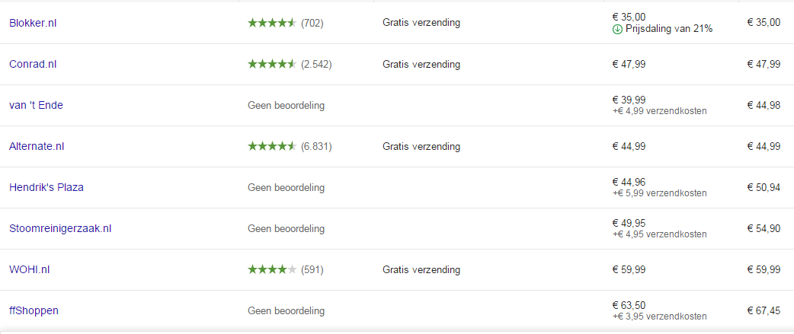Open the 6.831 reviews count for Alternate.nl
The image size is (794, 334).
(x=316, y=146)
